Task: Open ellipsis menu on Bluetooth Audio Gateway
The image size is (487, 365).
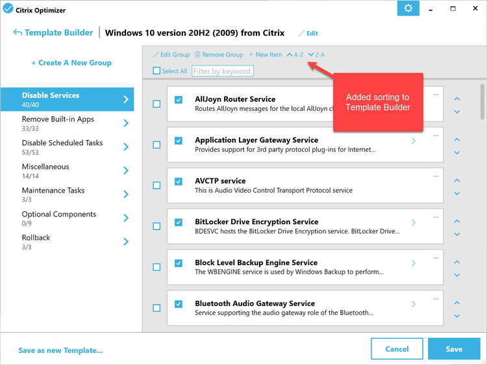Action: tap(436, 299)
